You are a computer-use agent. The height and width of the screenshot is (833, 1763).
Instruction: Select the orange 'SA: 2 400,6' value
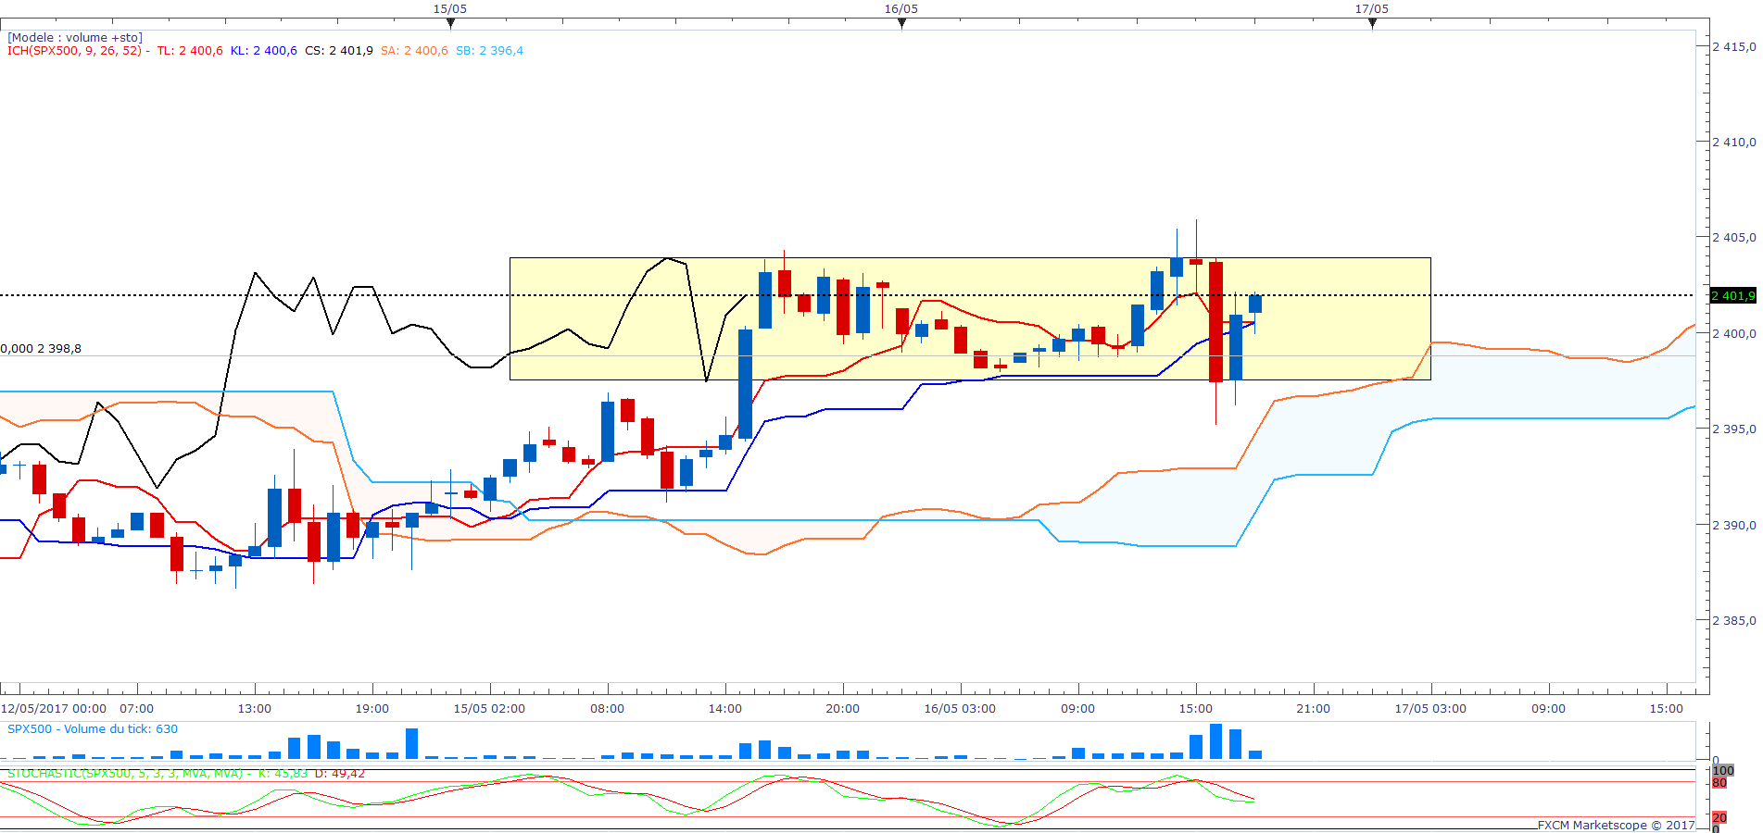(x=414, y=51)
